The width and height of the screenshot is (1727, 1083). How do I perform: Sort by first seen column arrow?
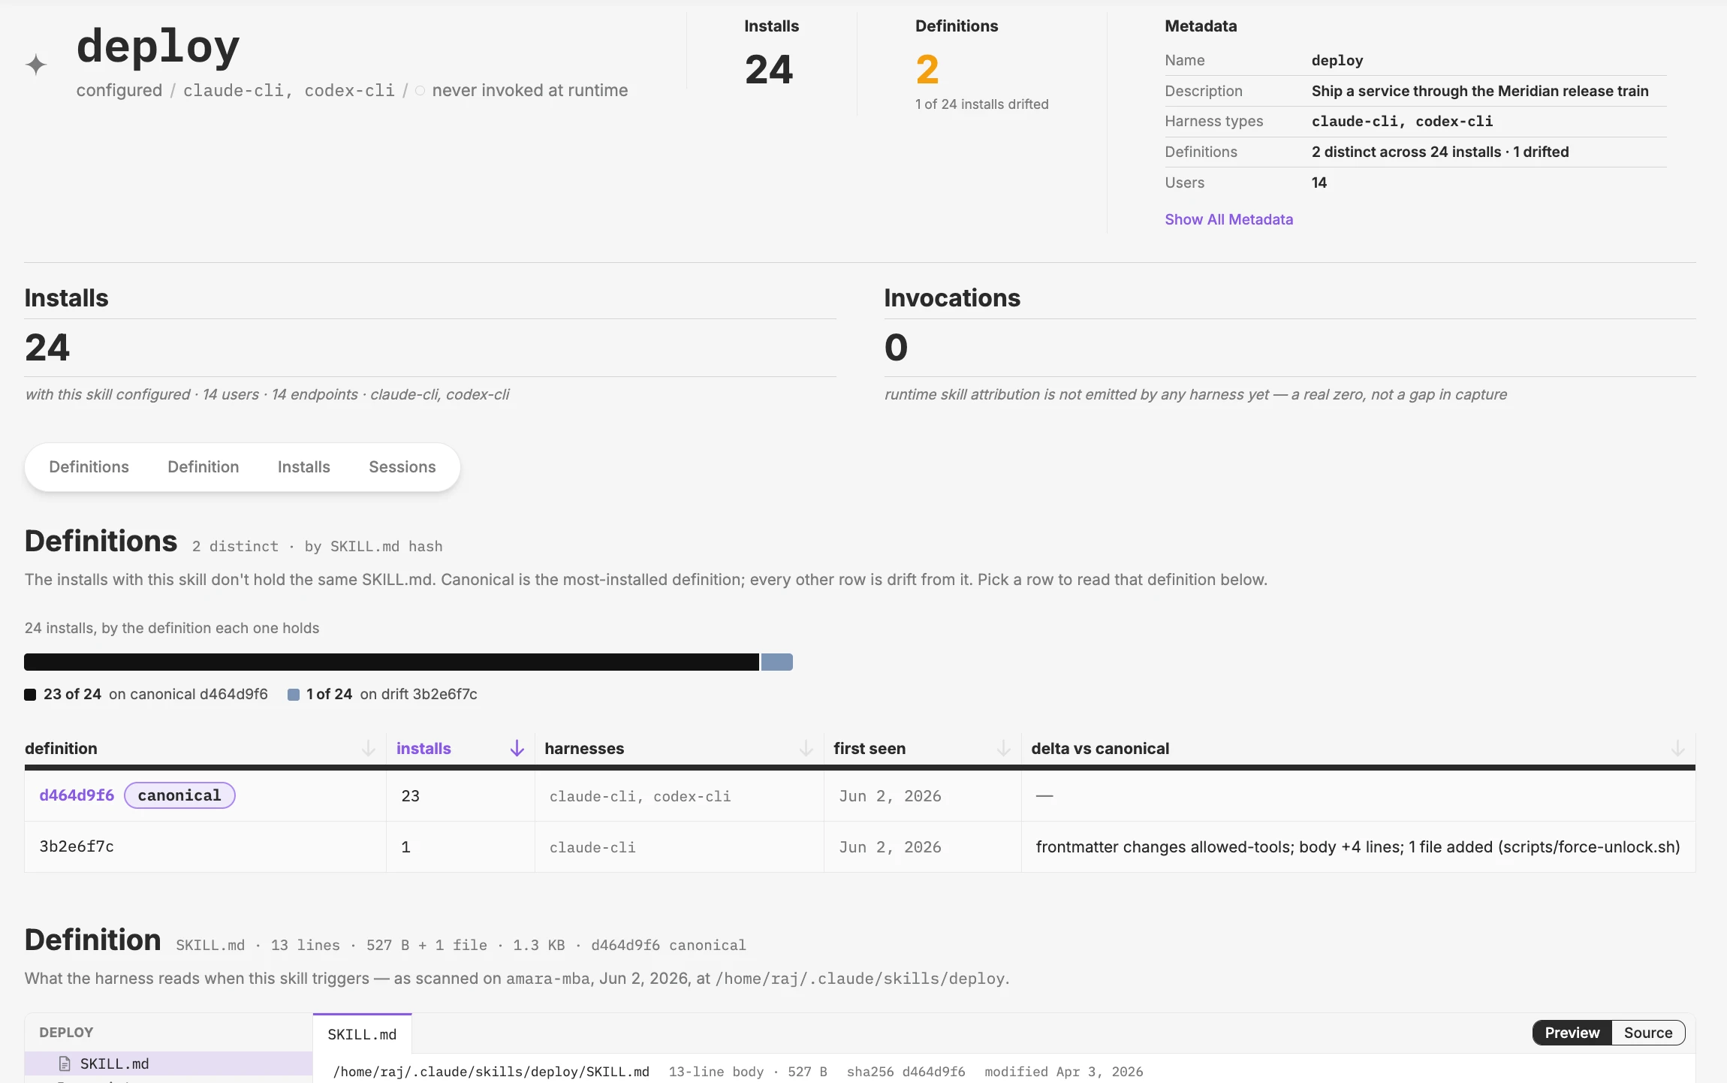pos(1003,748)
